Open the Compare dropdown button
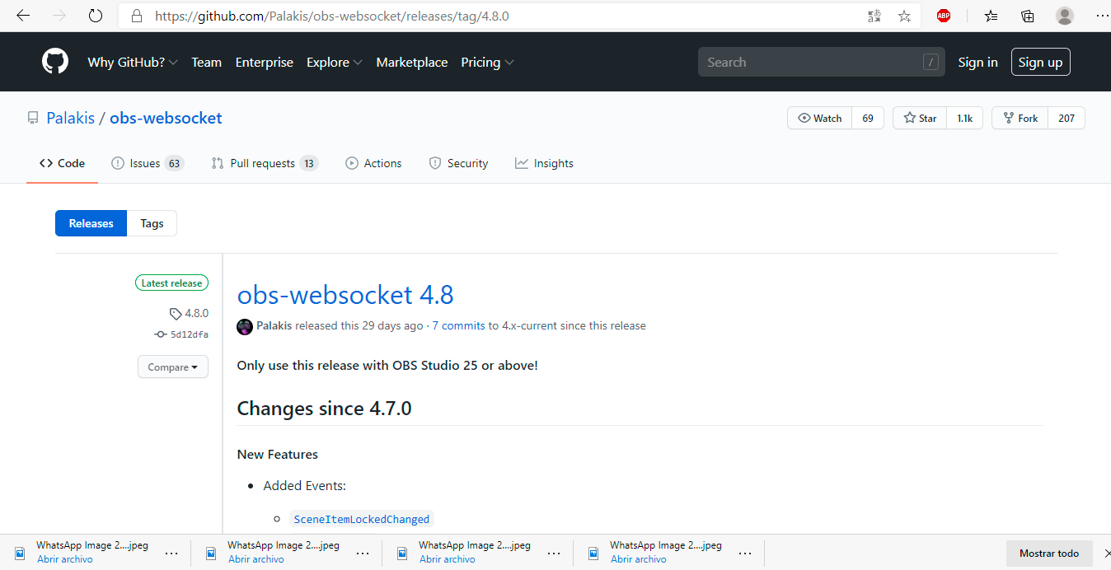1111x570 pixels. (x=172, y=367)
